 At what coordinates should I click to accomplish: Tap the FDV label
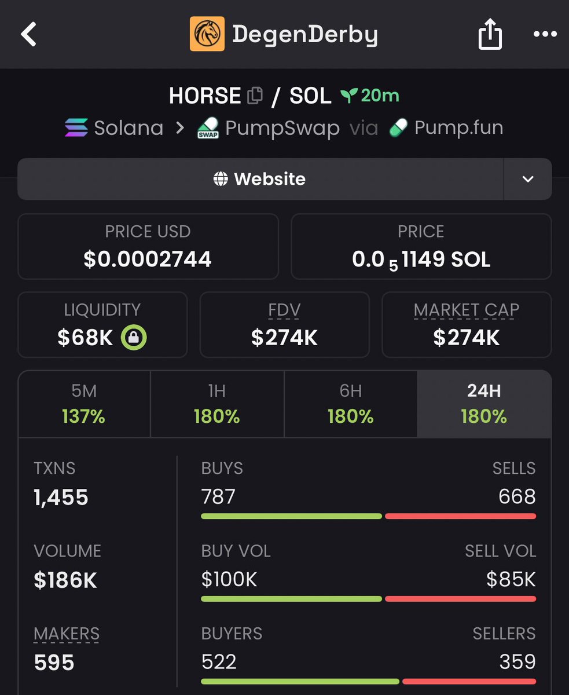(x=284, y=310)
